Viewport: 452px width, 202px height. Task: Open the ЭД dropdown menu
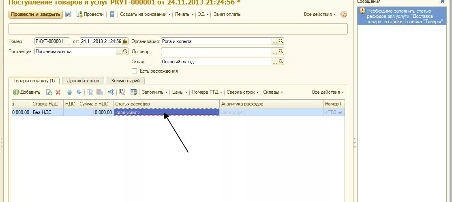pos(203,14)
